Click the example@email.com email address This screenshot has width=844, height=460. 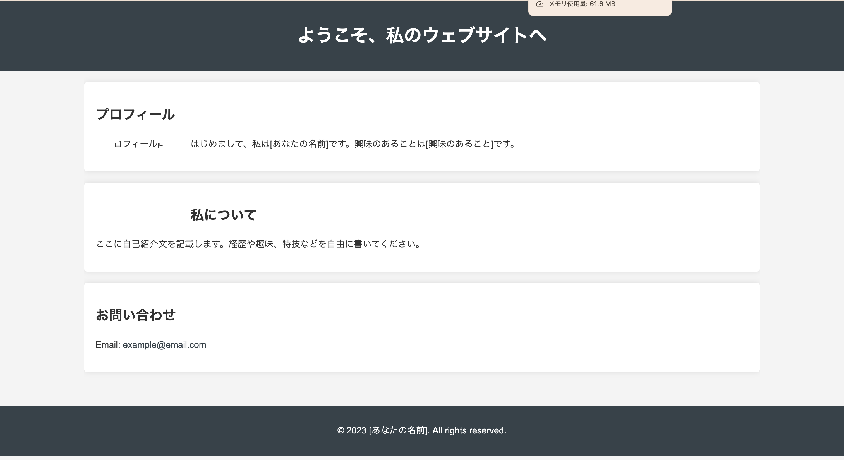(164, 345)
